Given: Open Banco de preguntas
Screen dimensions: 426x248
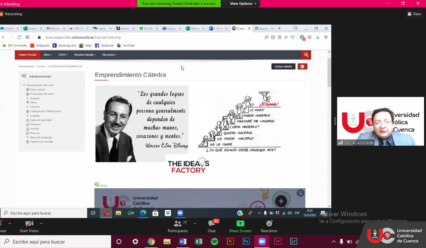Looking at the screenshot, I should (41, 137).
